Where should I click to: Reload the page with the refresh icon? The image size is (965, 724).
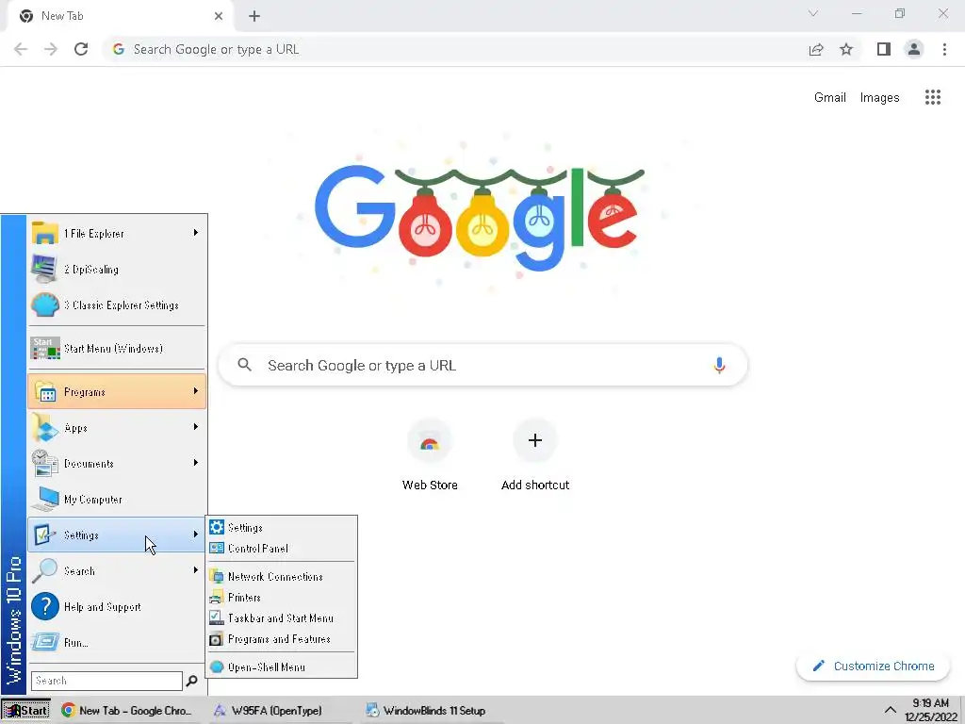tap(81, 49)
